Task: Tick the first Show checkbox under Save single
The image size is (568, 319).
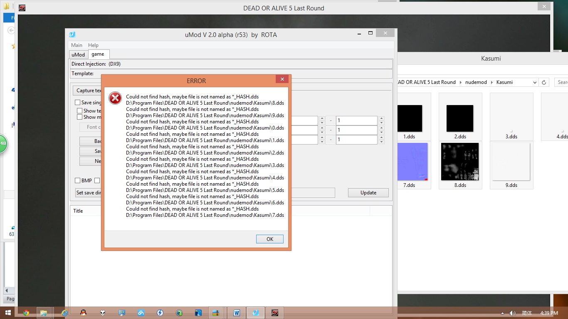Action: click(x=80, y=111)
